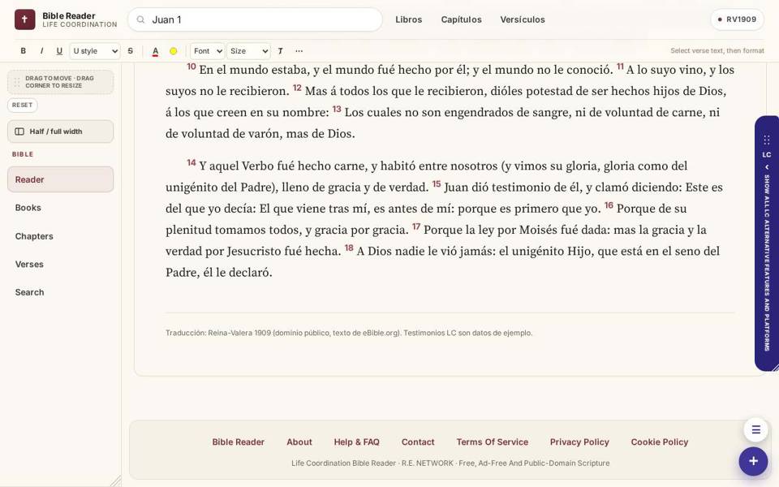Screen dimensions: 779x487
Task: Click the Bible Reader cross logo
Action: (x=25, y=19)
